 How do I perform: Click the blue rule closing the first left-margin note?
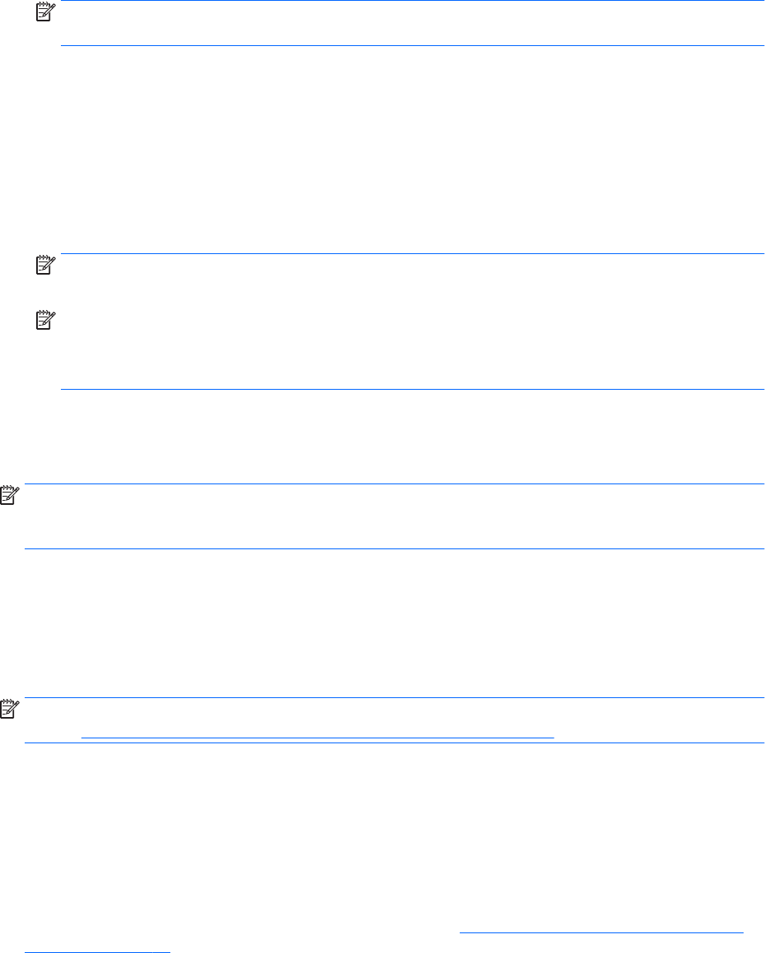click(x=395, y=548)
